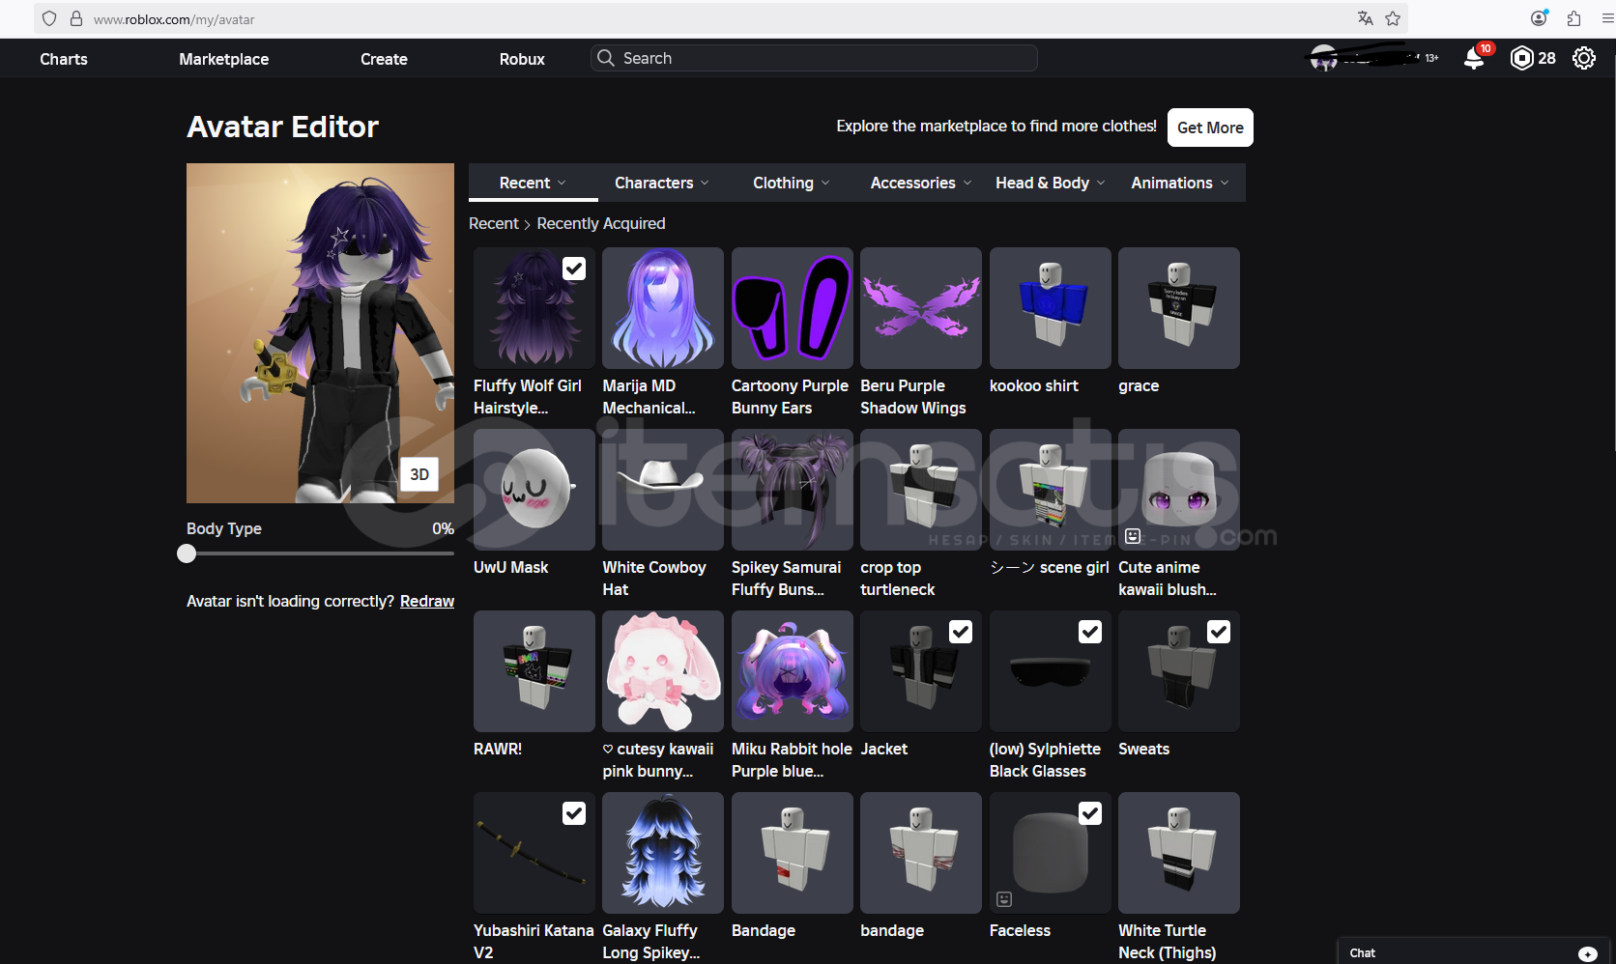
Task: Click the browser account profile icon
Action: 1540,18
